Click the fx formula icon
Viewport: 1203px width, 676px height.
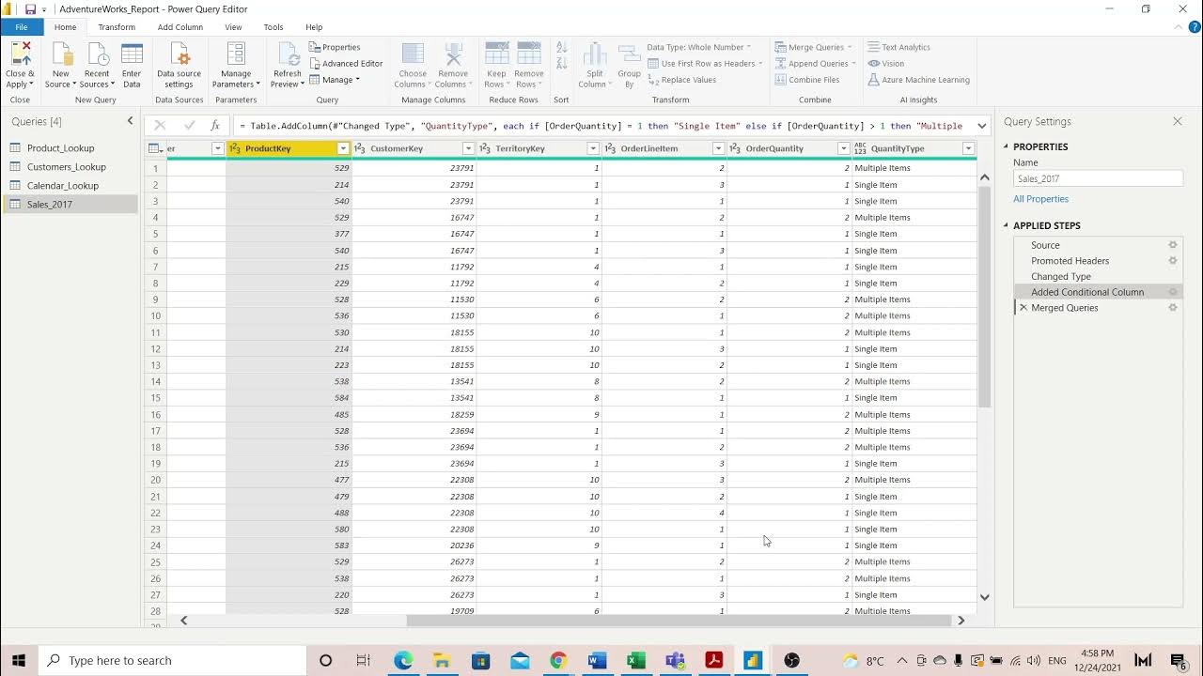(x=215, y=125)
